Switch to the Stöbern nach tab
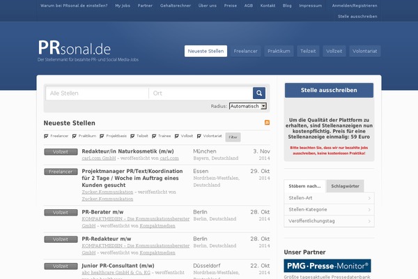 tap(304, 186)
